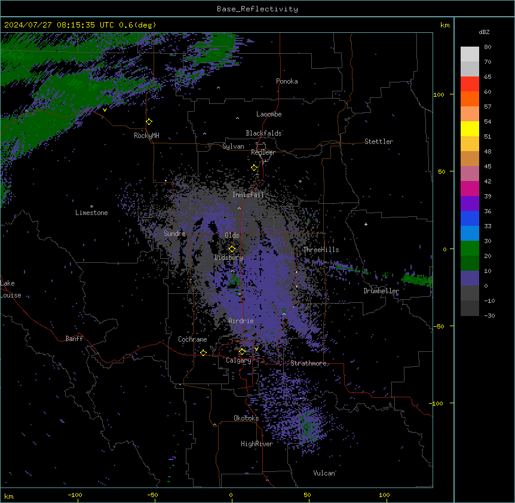Click the white plus marker west of Drumheller

click(x=366, y=224)
